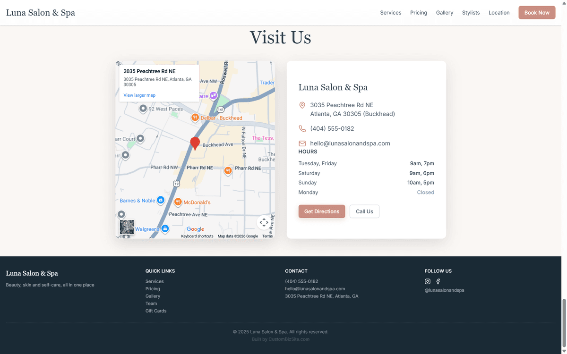The height and width of the screenshot is (354, 567).
Task: Click the @lunasalonandspa handle
Action: point(445,290)
